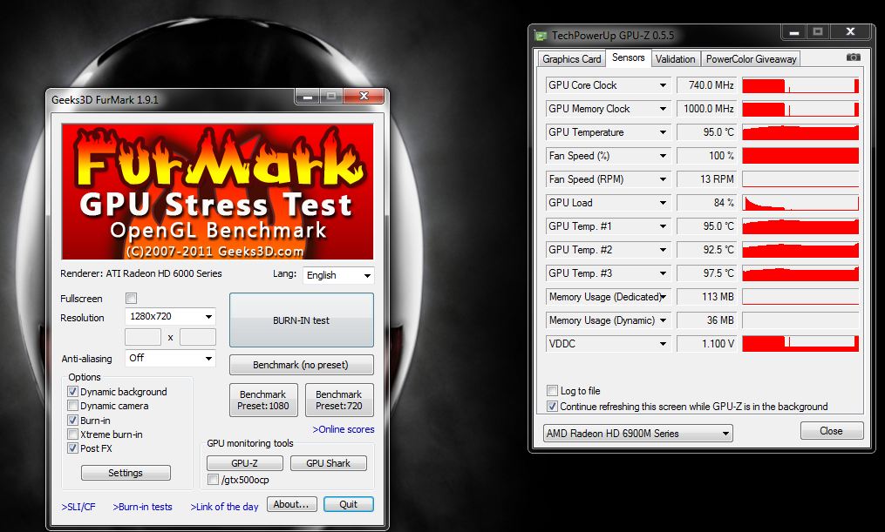Expand the GPU Temperature sensor dropdown
The image size is (885, 532).
point(664,132)
